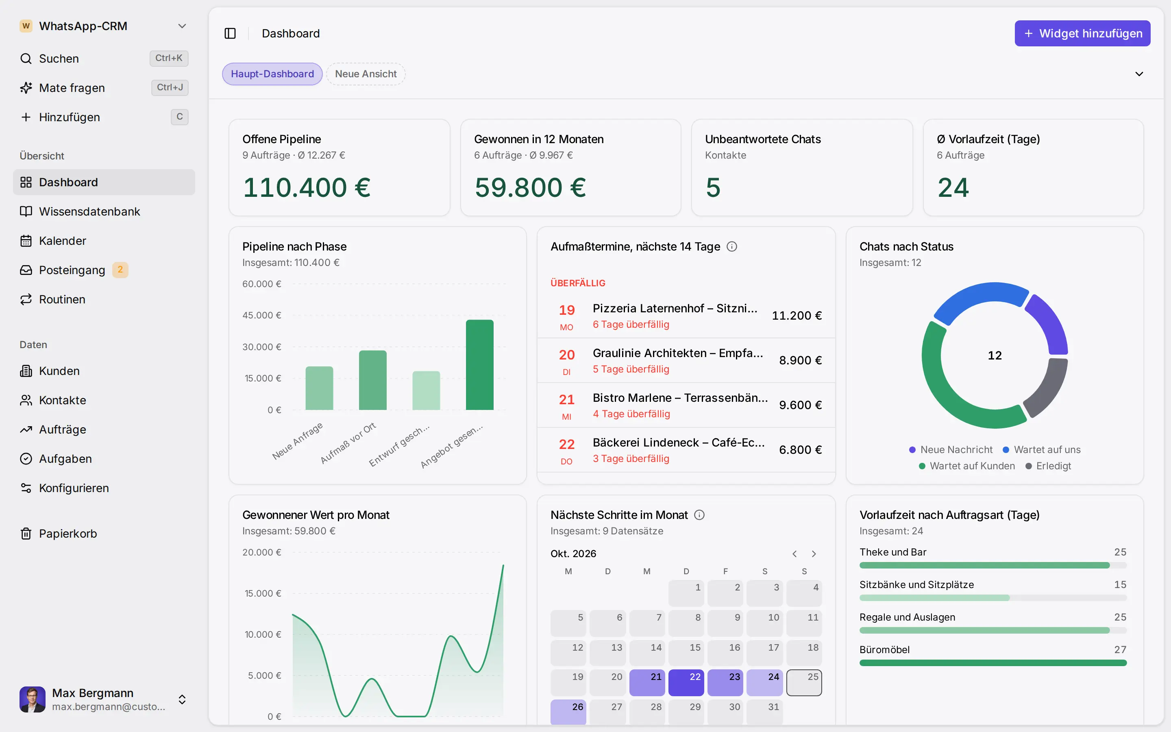Open the Graulinie Architekten appointment row
Screen dimensions: 1171x732
point(686,361)
